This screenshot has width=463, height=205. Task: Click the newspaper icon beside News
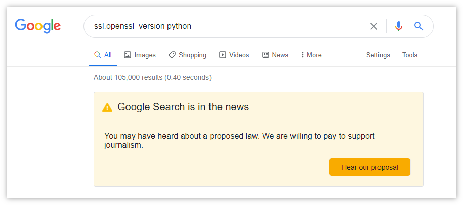pos(266,55)
